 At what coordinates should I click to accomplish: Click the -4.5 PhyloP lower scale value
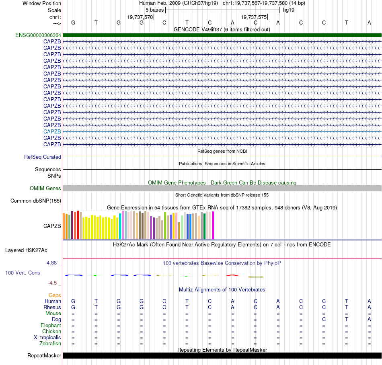(52, 283)
